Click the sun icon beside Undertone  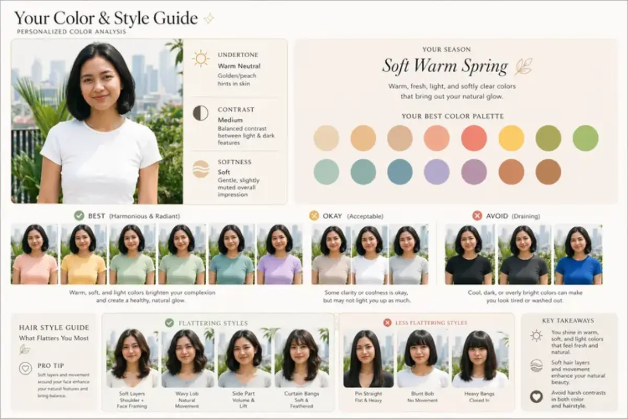tap(200, 58)
